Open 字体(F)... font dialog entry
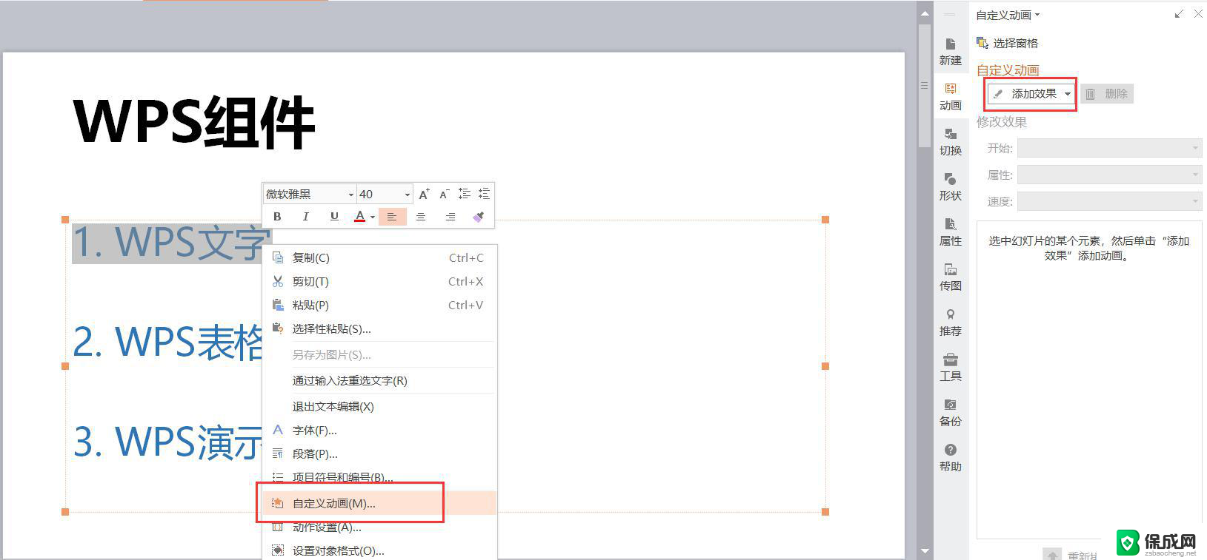1207x560 pixels. (x=379, y=430)
